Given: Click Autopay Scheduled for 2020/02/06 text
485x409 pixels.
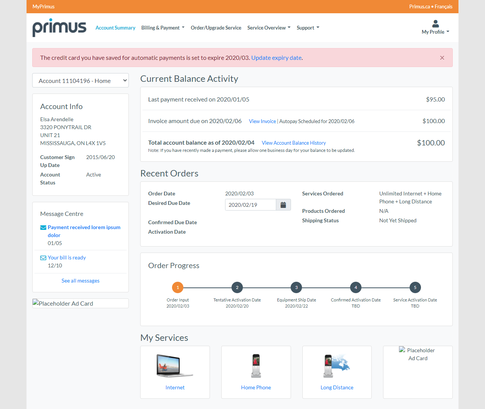Looking at the screenshot, I should 317,121.
